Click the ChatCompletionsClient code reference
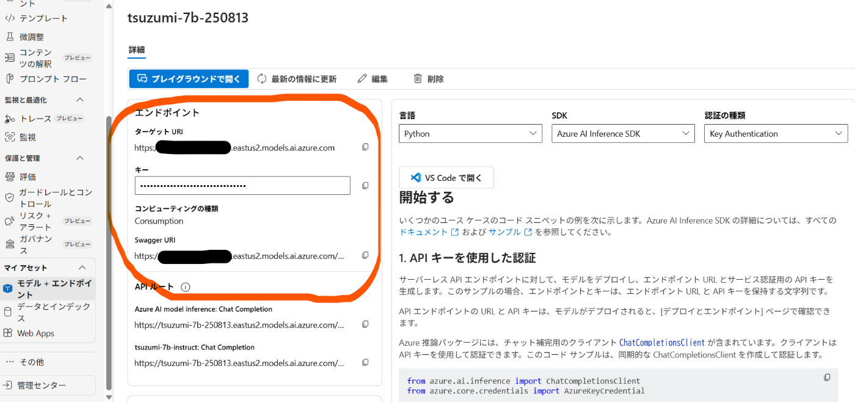The height and width of the screenshot is (402, 855). pos(662,343)
